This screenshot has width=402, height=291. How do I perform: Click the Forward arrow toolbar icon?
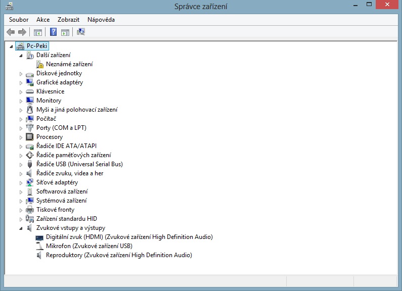click(x=22, y=32)
